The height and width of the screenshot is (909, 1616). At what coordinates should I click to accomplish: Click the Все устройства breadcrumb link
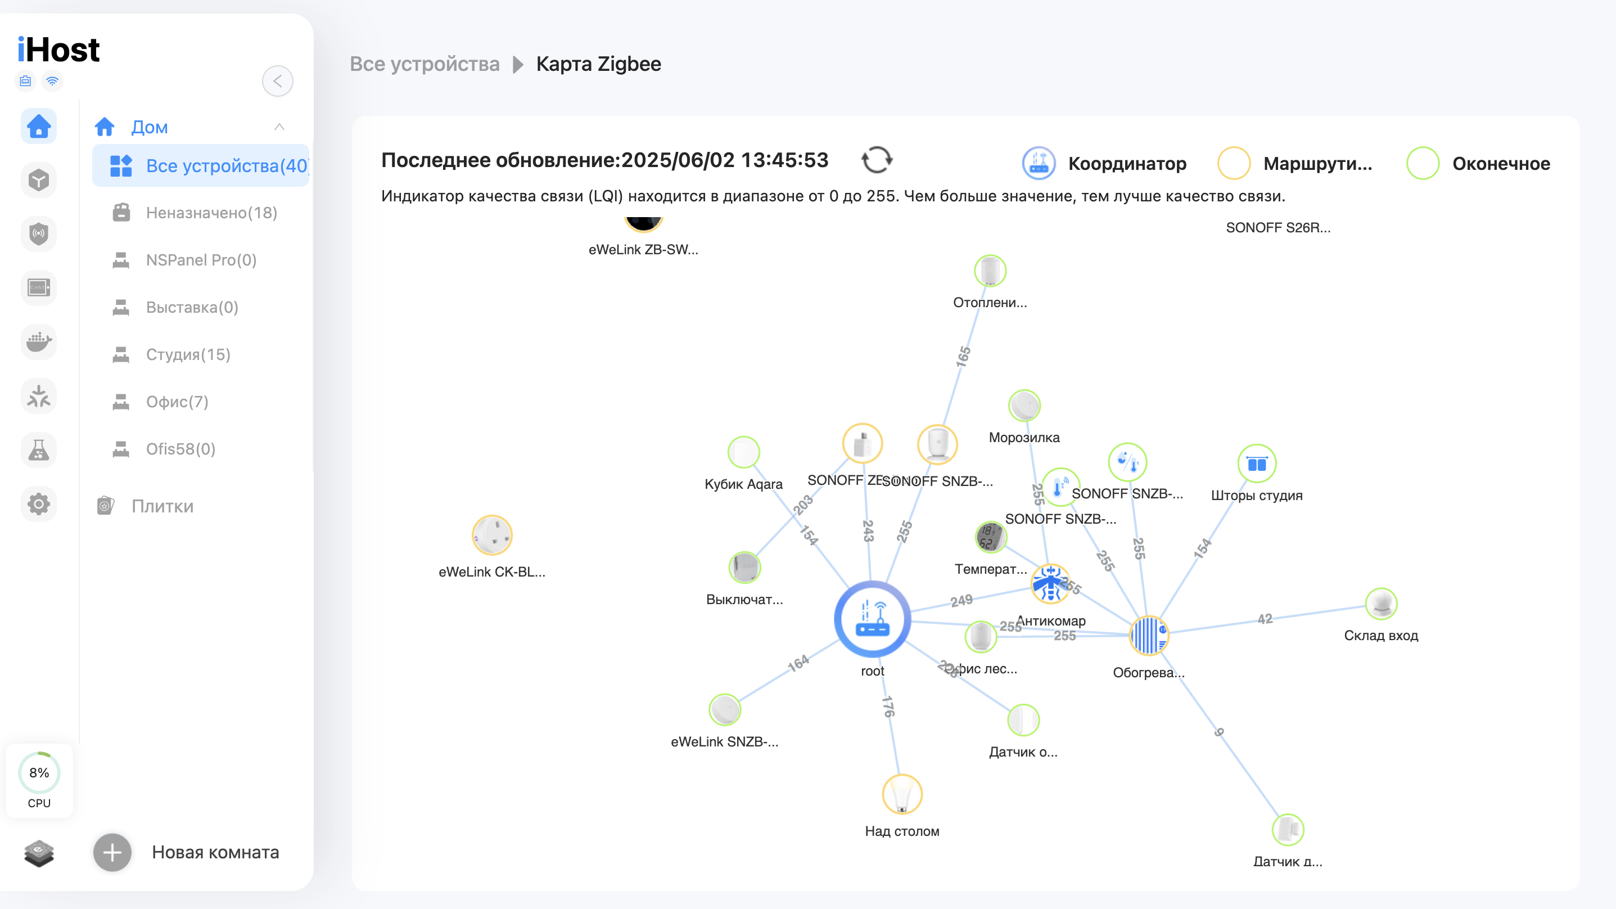(x=424, y=64)
